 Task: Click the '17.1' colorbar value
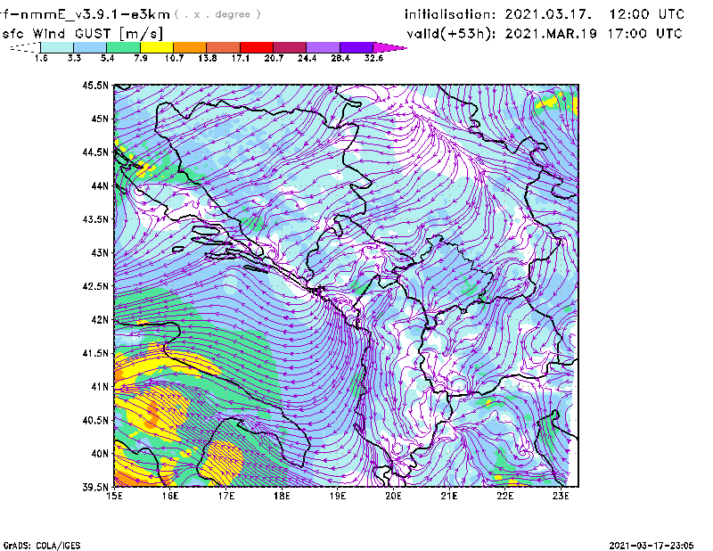241,58
